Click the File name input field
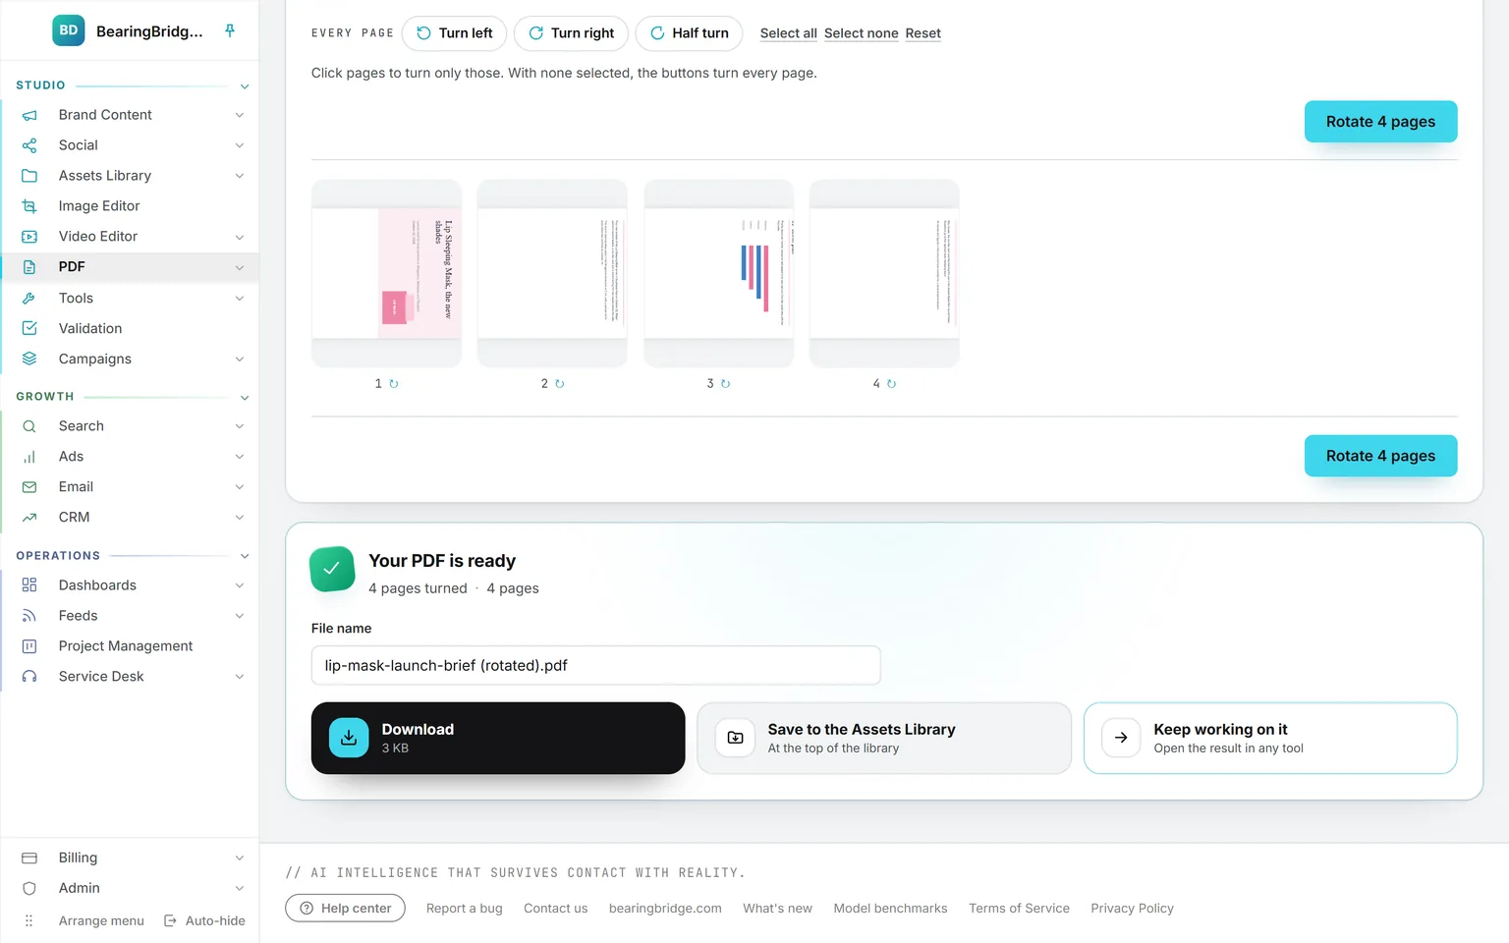Screen dimensions: 1509x943 [x=595, y=665]
